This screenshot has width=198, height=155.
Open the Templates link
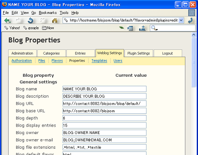99,60
